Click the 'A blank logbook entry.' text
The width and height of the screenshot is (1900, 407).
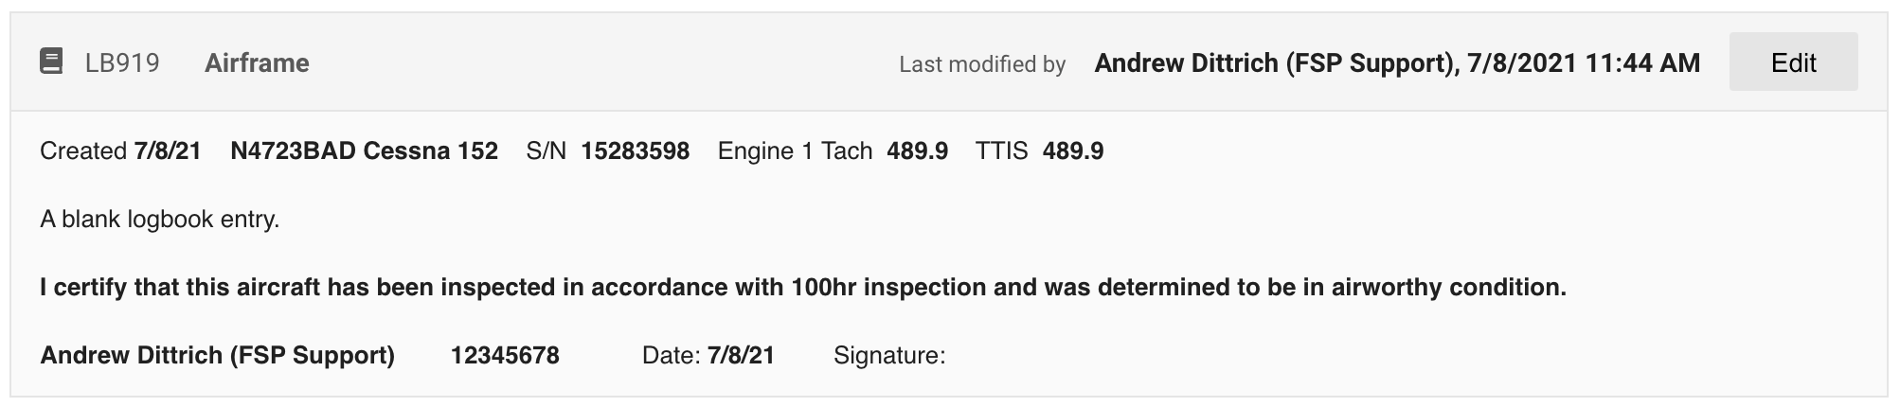pyautogui.click(x=159, y=220)
